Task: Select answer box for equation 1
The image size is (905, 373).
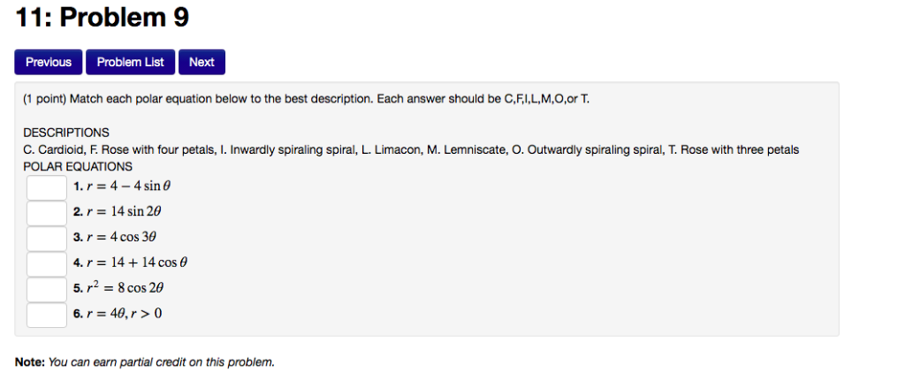Action: (47, 187)
